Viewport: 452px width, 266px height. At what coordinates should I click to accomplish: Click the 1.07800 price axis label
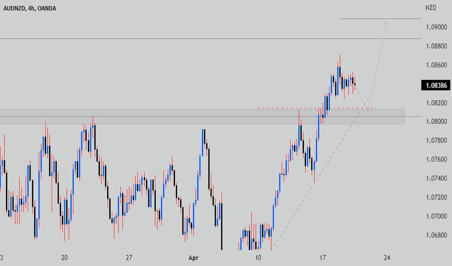click(x=436, y=140)
